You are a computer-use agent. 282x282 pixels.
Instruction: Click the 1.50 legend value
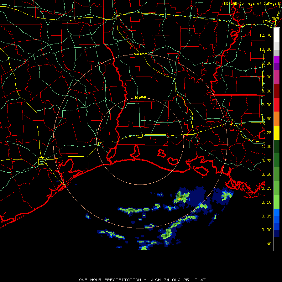267,119
